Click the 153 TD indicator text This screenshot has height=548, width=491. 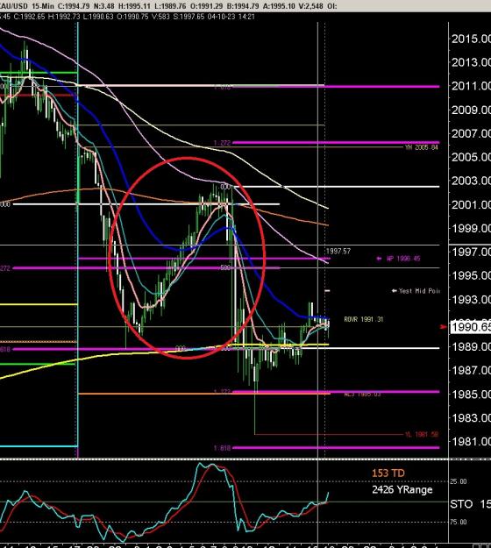coord(388,473)
